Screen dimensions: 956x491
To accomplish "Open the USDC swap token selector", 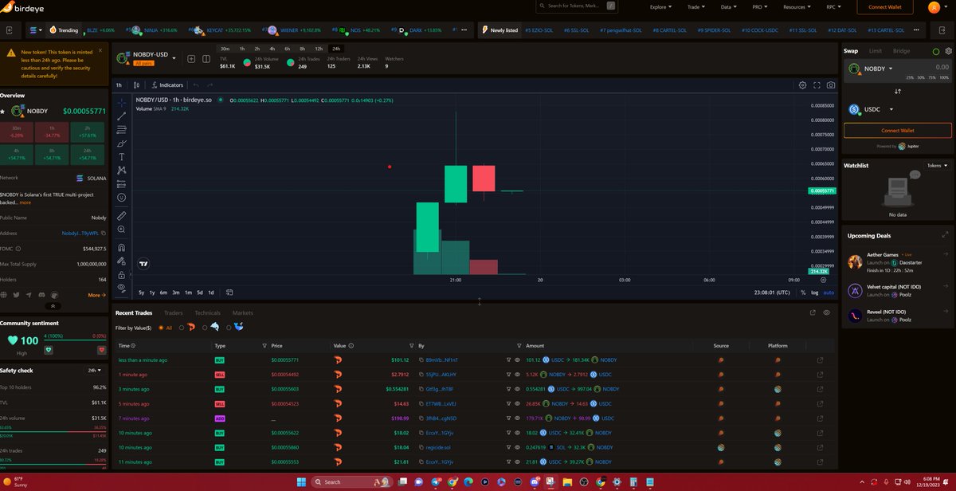I will [x=872, y=109].
